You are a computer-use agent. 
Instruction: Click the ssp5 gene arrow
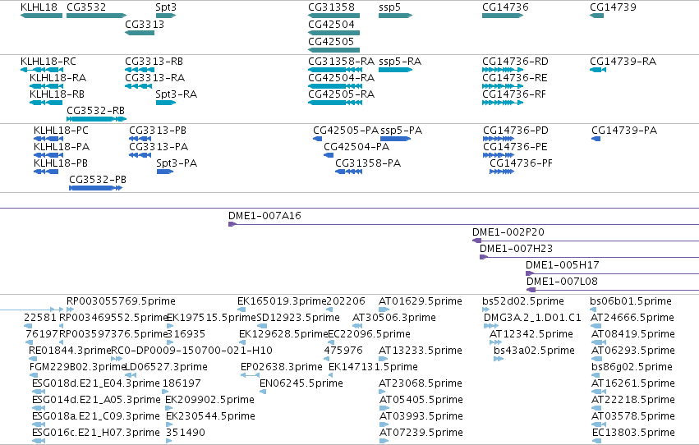(395, 16)
